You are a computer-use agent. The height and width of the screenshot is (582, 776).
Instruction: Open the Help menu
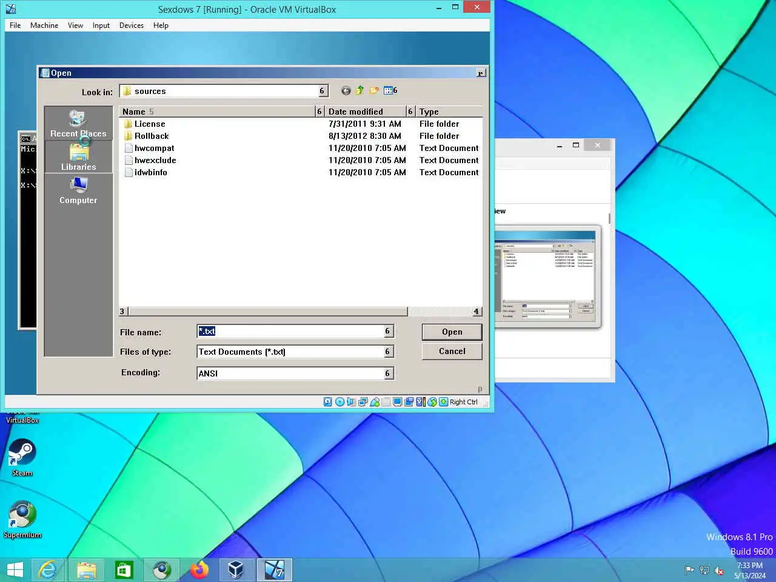(161, 25)
